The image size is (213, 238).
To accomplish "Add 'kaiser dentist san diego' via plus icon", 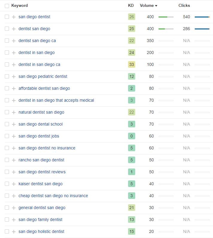I will (14, 184).
